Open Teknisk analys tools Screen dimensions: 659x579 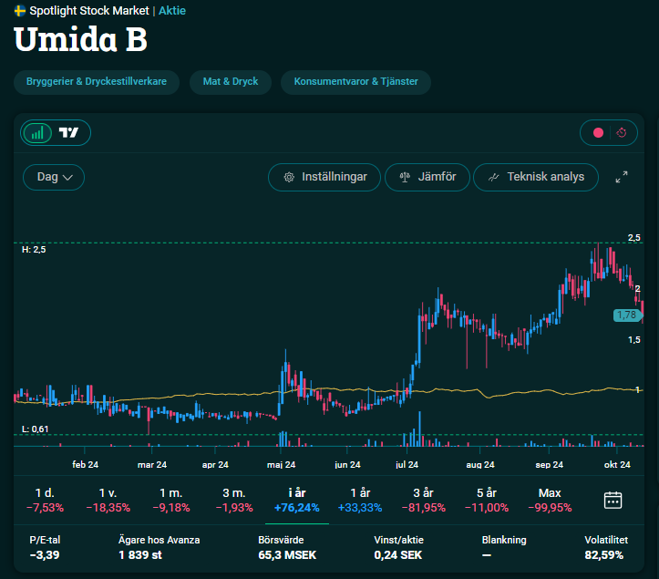[x=536, y=177]
